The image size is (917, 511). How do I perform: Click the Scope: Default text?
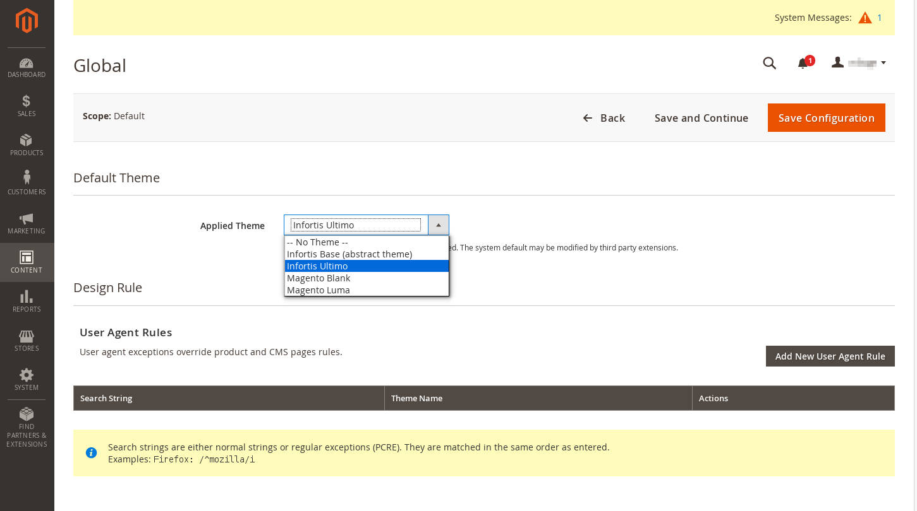tap(114, 116)
